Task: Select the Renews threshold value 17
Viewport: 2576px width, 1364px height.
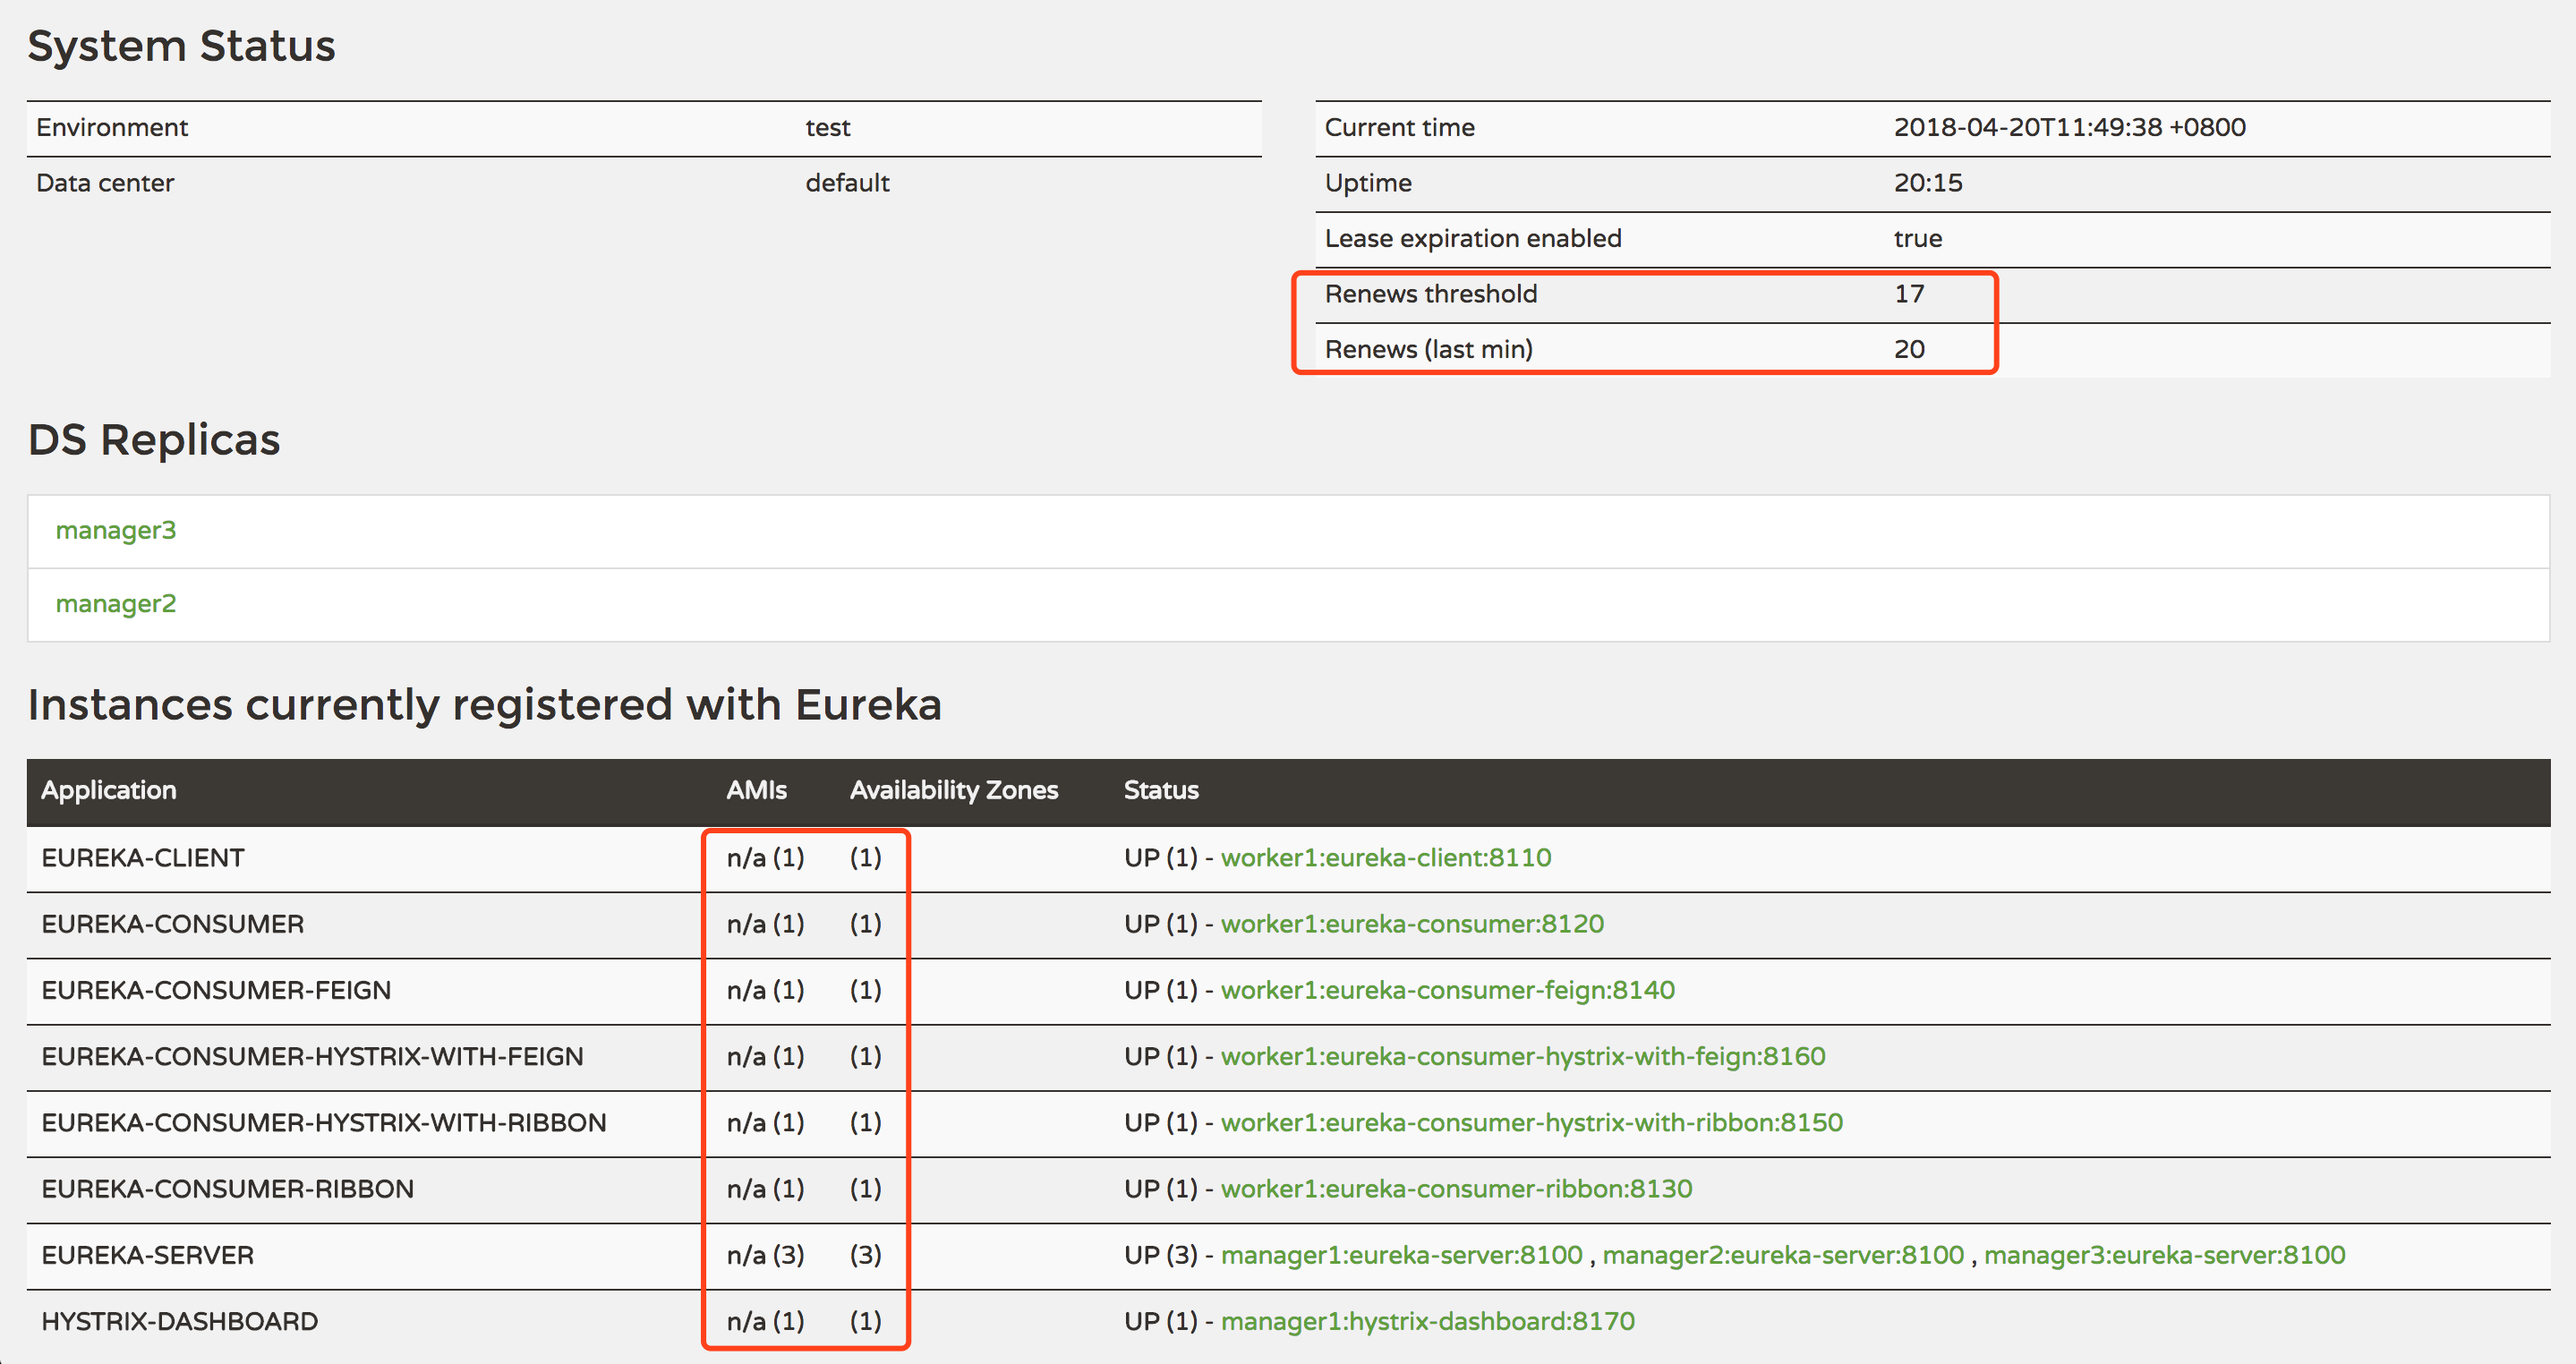Action: click(1908, 294)
